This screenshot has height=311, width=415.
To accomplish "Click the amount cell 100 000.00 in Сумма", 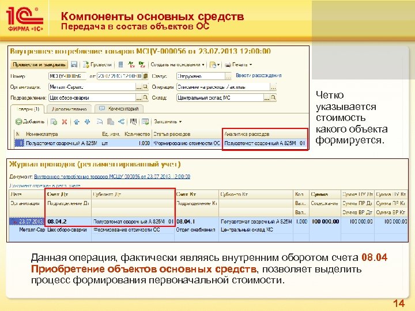I will point(325,221).
